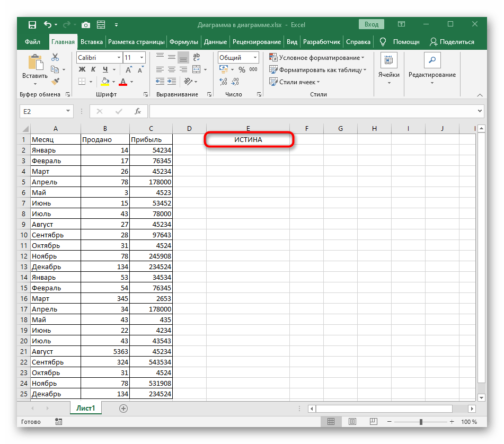Switch to Page Break Preview icon
This screenshot has height=444, width=504.
373,422
